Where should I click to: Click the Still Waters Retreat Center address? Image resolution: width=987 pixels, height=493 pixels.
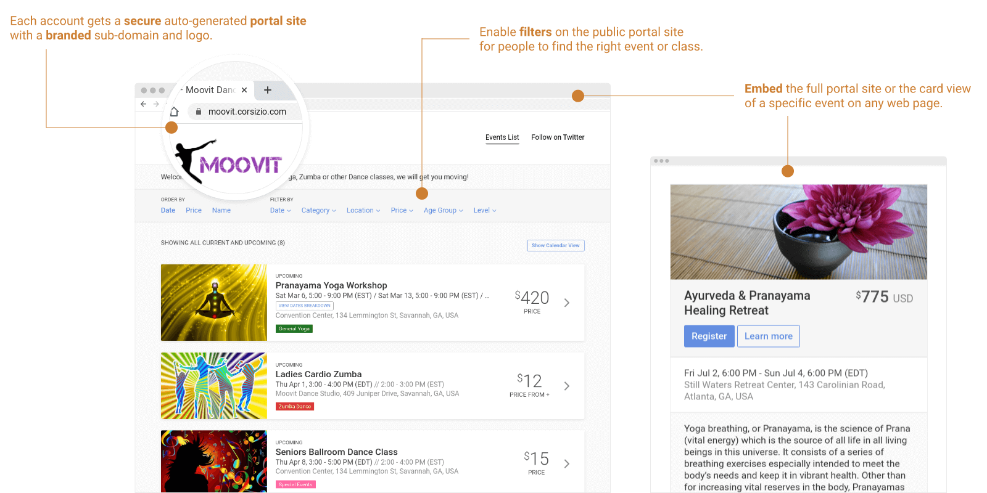(x=785, y=391)
